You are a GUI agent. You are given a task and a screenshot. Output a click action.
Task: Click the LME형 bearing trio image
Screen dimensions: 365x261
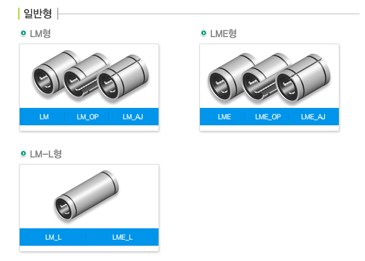coord(269,78)
